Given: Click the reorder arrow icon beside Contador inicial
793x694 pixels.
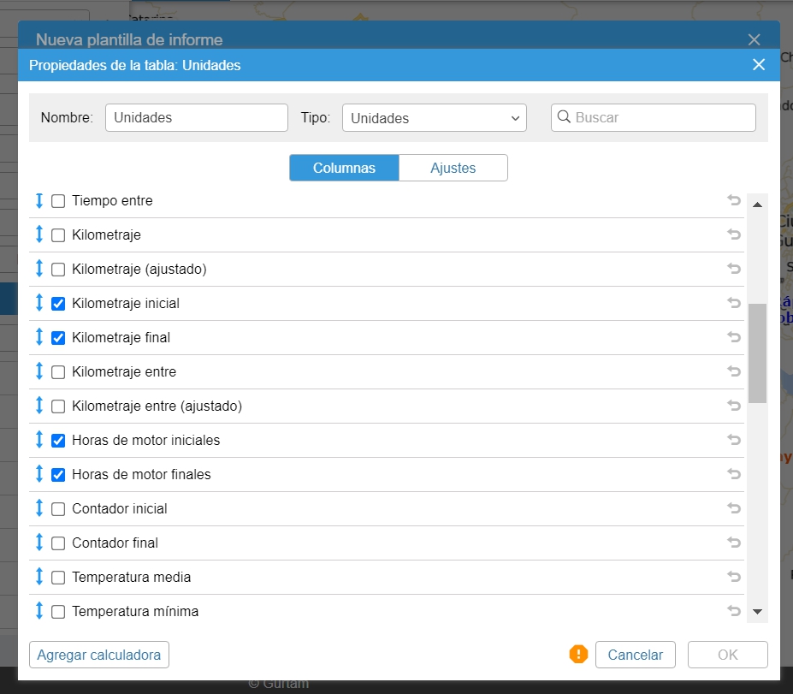Looking at the screenshot, I should tap(38, 508).
